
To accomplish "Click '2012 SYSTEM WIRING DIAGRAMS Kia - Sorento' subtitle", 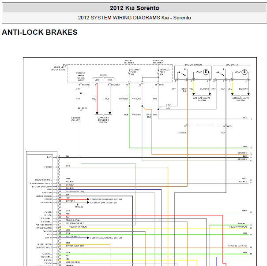I will click(x=134, y=18).
